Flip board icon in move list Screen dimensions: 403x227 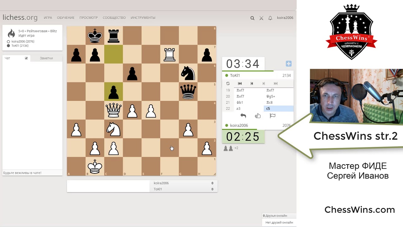tap(228, 84)
